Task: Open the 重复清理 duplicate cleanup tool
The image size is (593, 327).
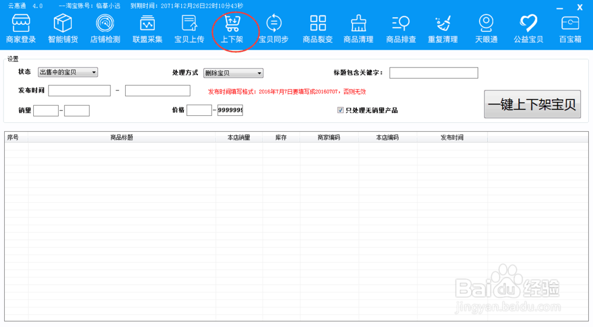Action: [443, 28]
